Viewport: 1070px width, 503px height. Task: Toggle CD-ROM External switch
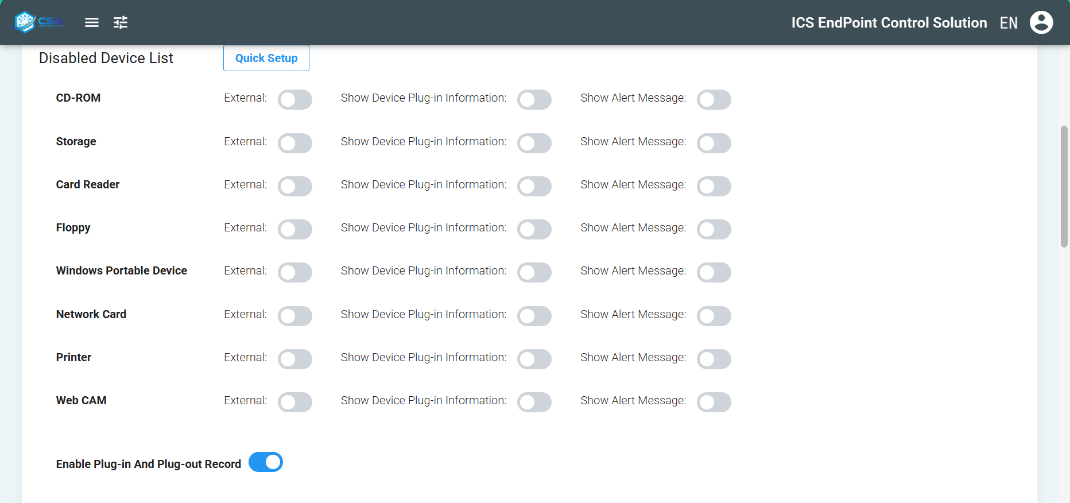click(x=295, y=99)
